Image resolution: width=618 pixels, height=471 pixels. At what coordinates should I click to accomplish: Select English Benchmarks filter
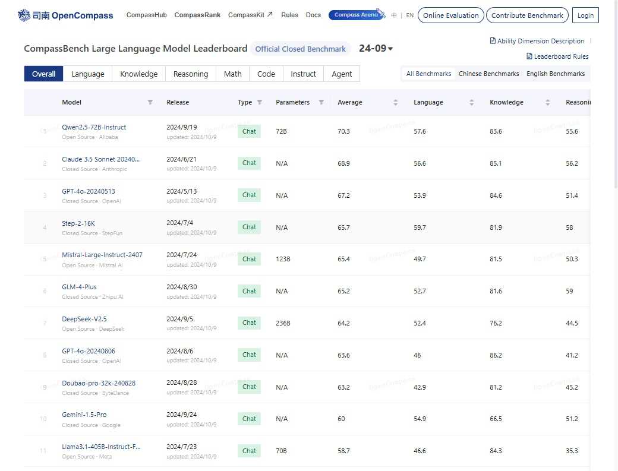pos(556,74)
